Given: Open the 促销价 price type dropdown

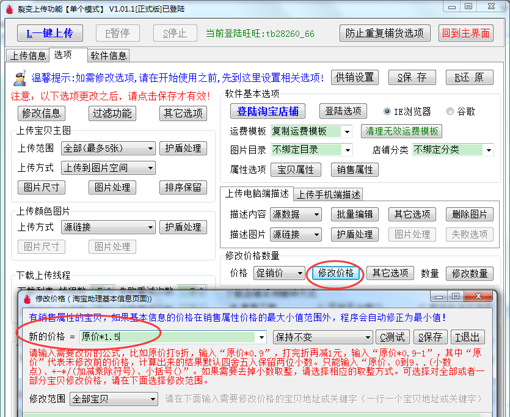Looking at the screenshot, I should pos(299,273).
